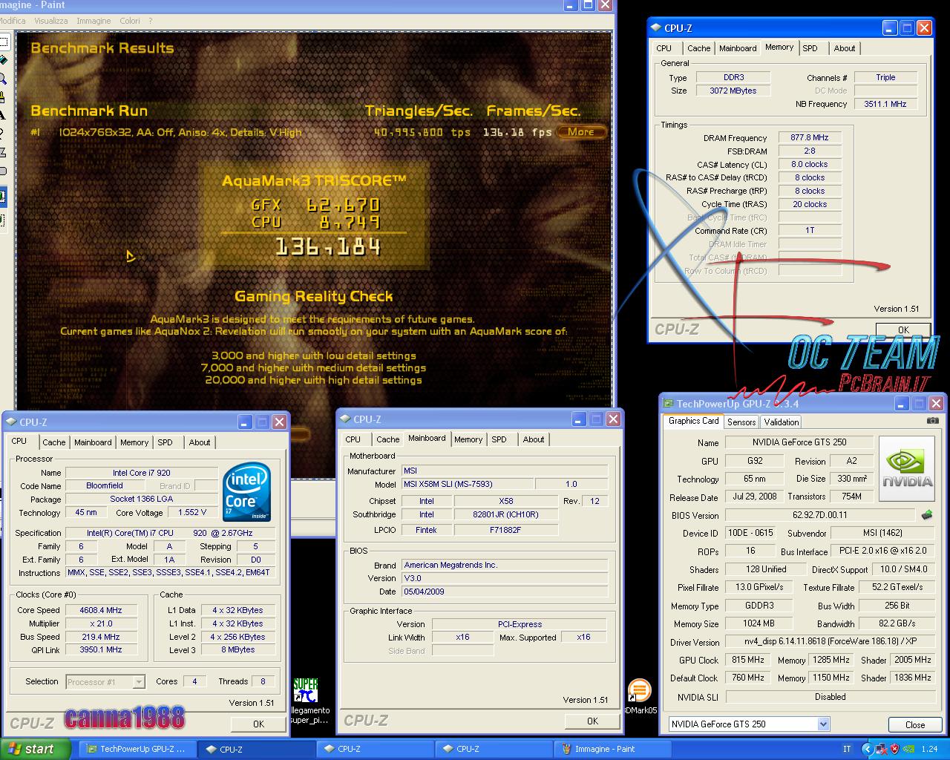The height and width of the screenshot is (760, 950).
Task: Click the Intel Core i7 logo in CPU-Z
Action: (247, 492)
